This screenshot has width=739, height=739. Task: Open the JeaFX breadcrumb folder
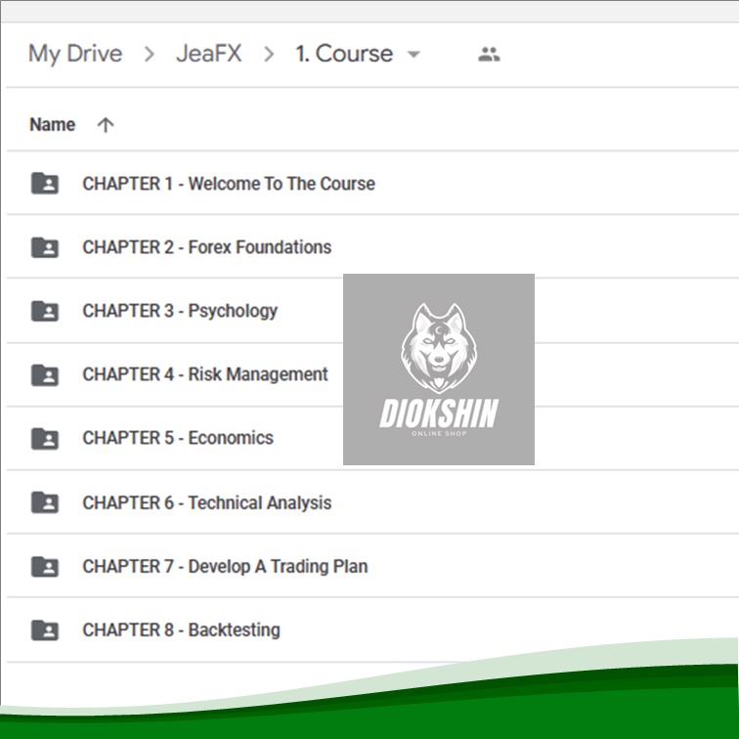click(209, 53)
